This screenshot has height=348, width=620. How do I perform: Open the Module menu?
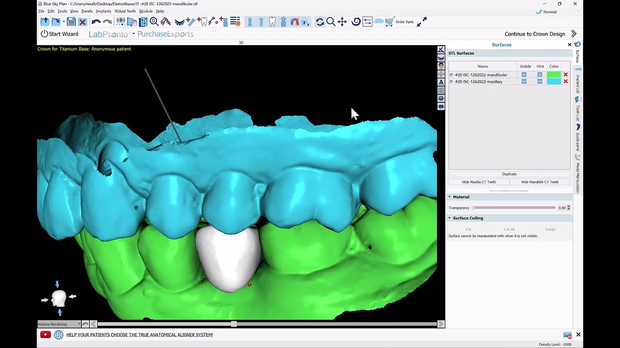[x=146, y=11]
